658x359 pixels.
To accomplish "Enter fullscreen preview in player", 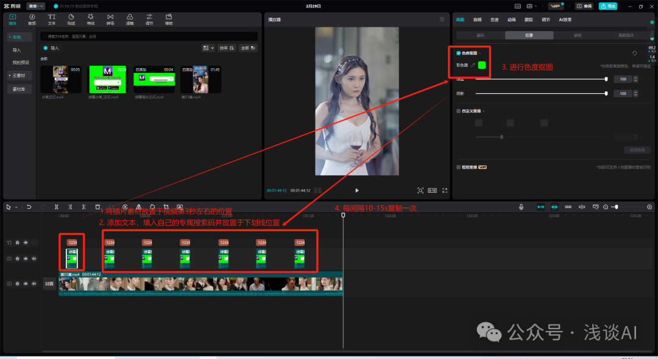I will (445, 190).
